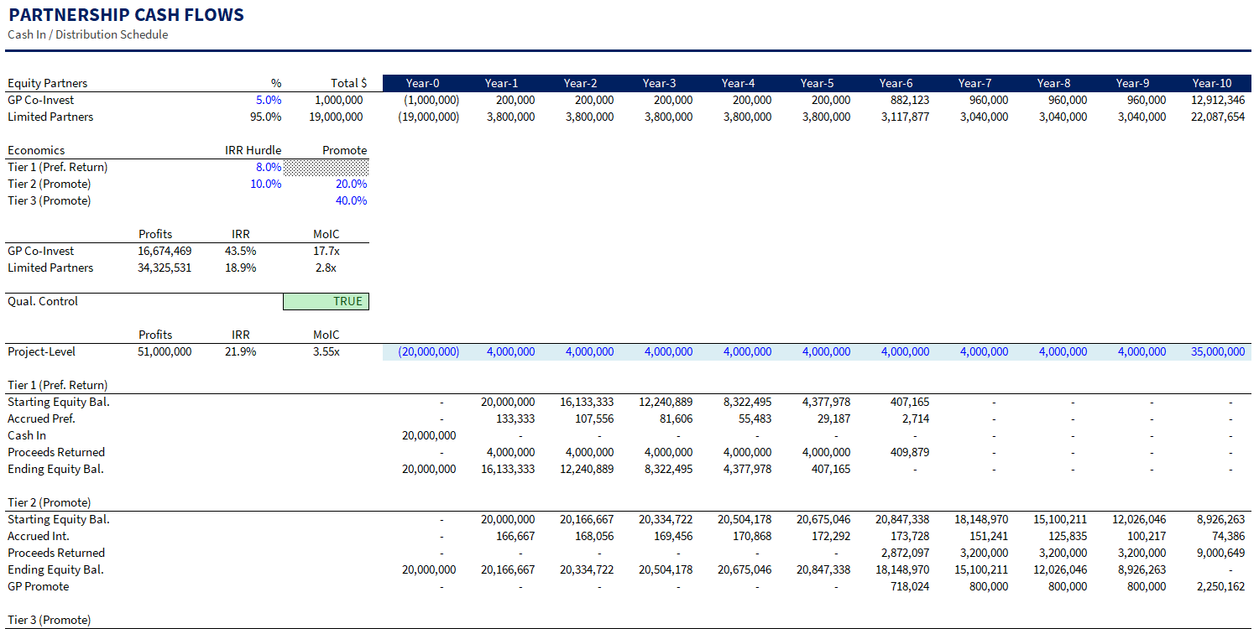Click GP Promote Year-10 value 2,250,162
This screenshot has height=629, width=1259.
coord(1220,586)
